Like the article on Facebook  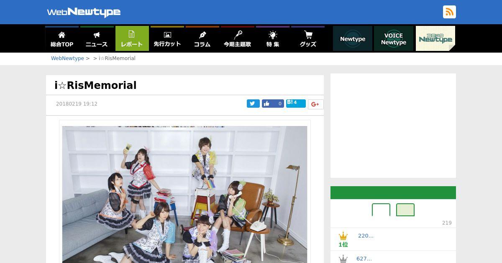click(273, 104)
